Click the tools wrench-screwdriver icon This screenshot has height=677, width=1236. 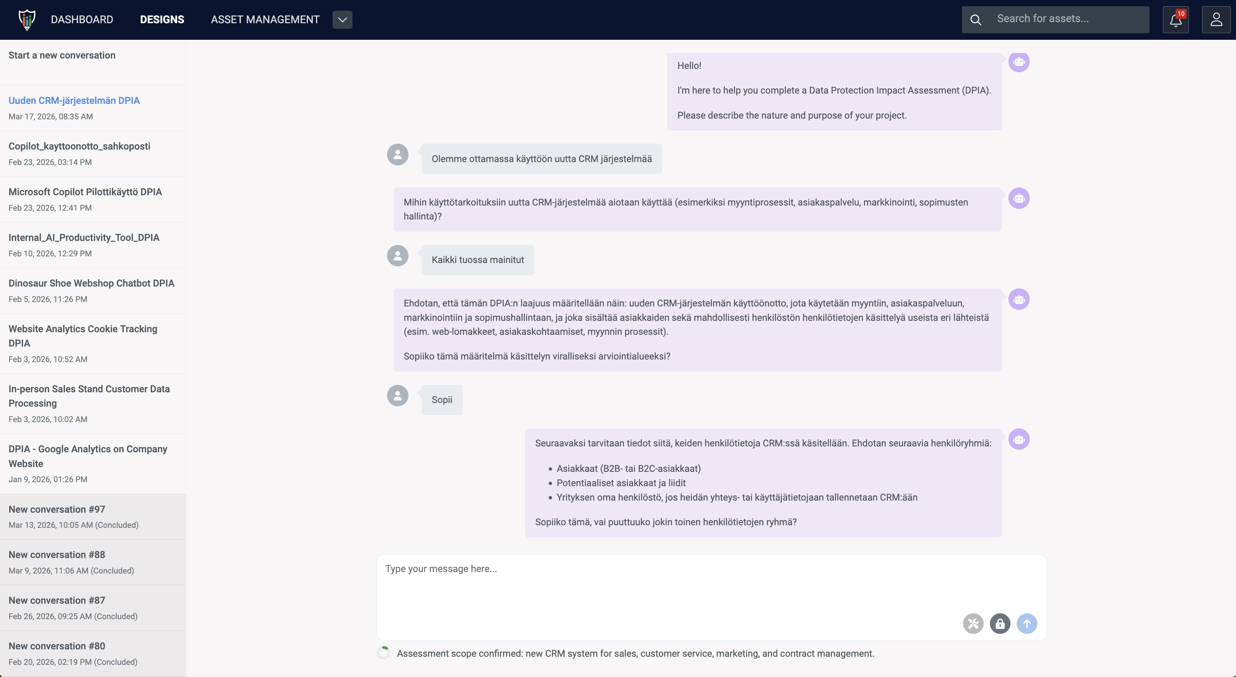pos(973,623)
